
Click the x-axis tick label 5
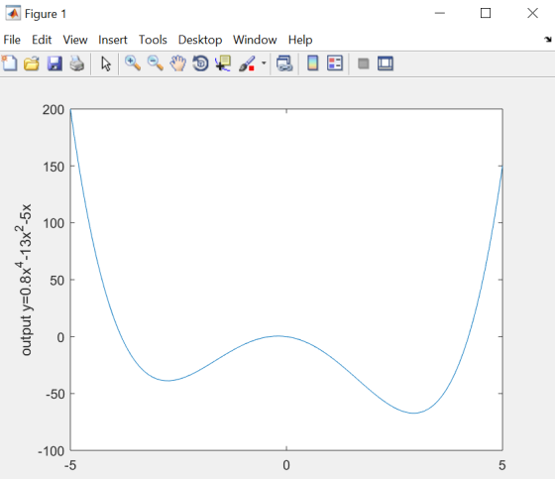(501, 465)
